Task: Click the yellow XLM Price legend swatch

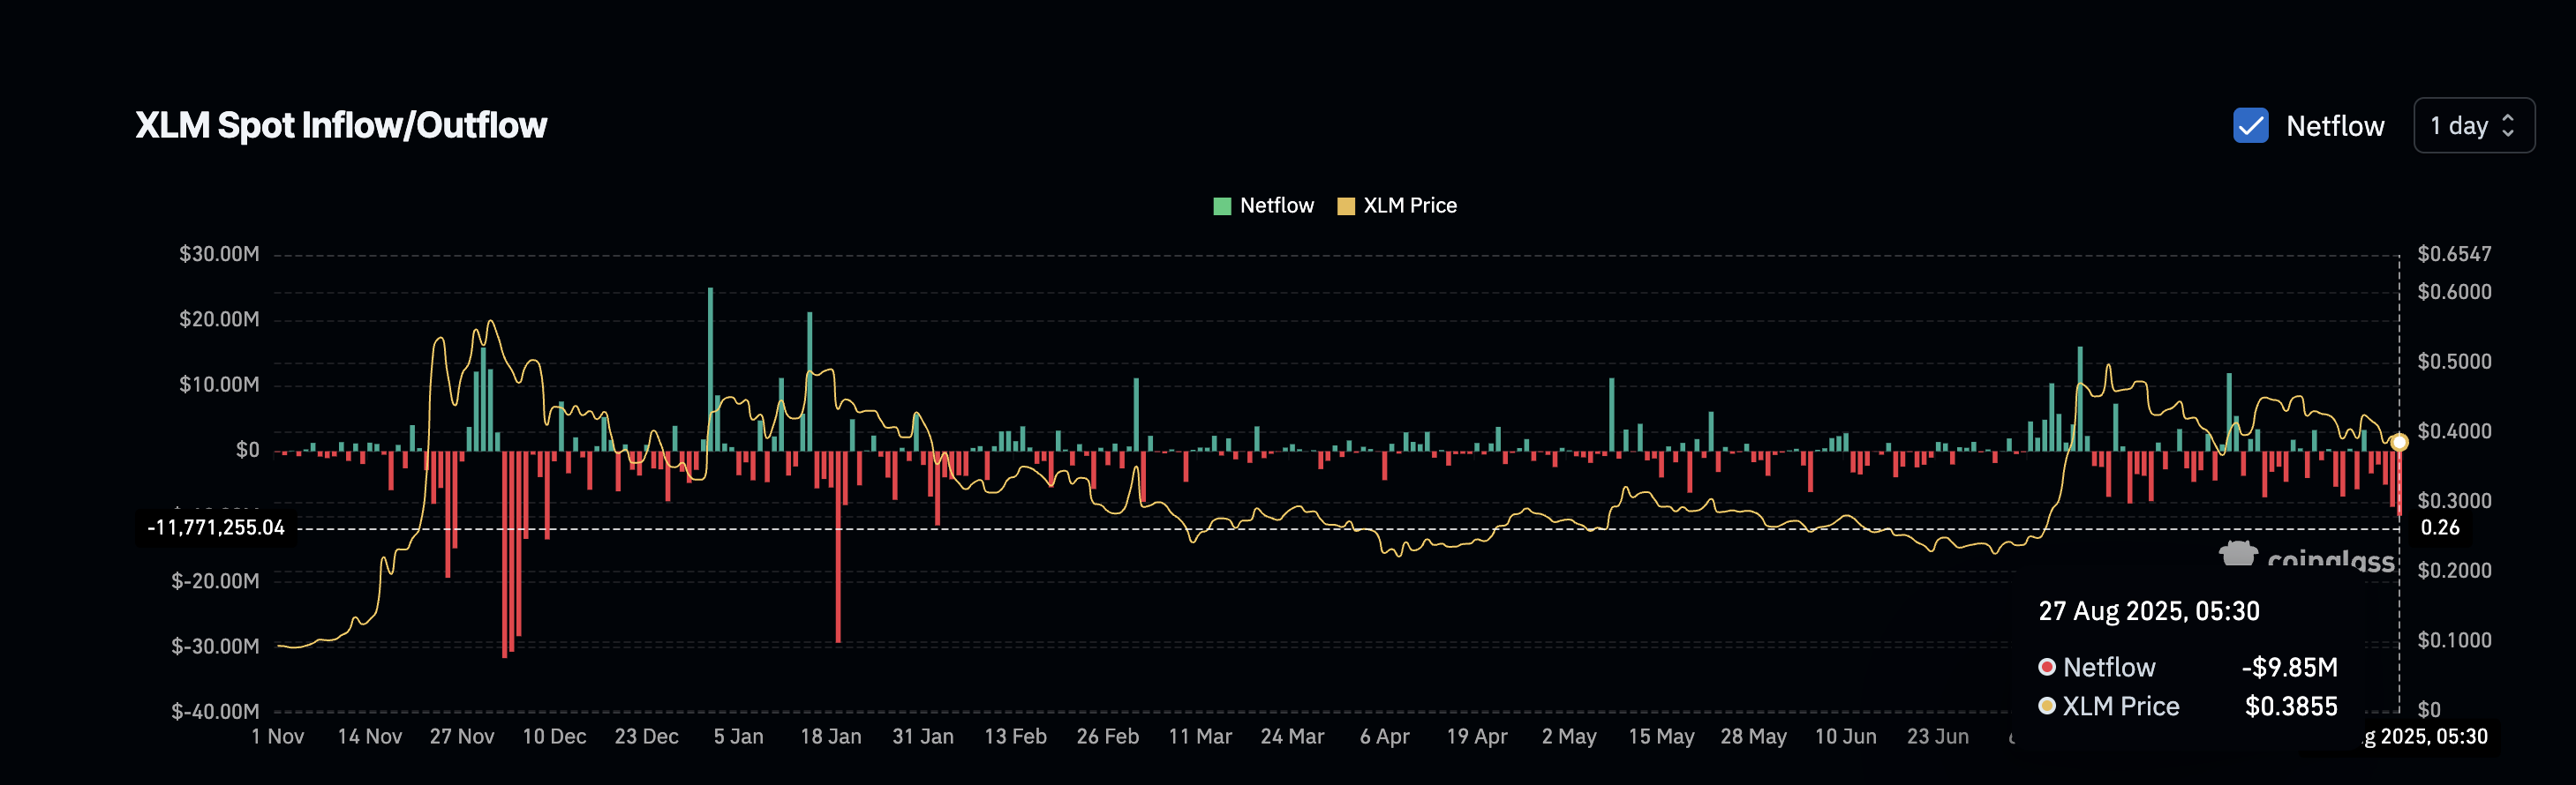Action: [x=1346, y=206]
